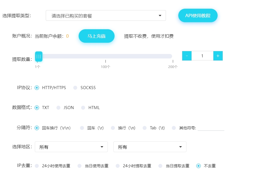Click the 当前账户余额 label text
260x176 pixels.
point(49,36)
